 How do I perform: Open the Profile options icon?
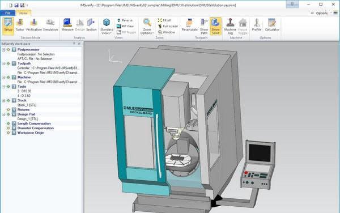click(257, 25)
